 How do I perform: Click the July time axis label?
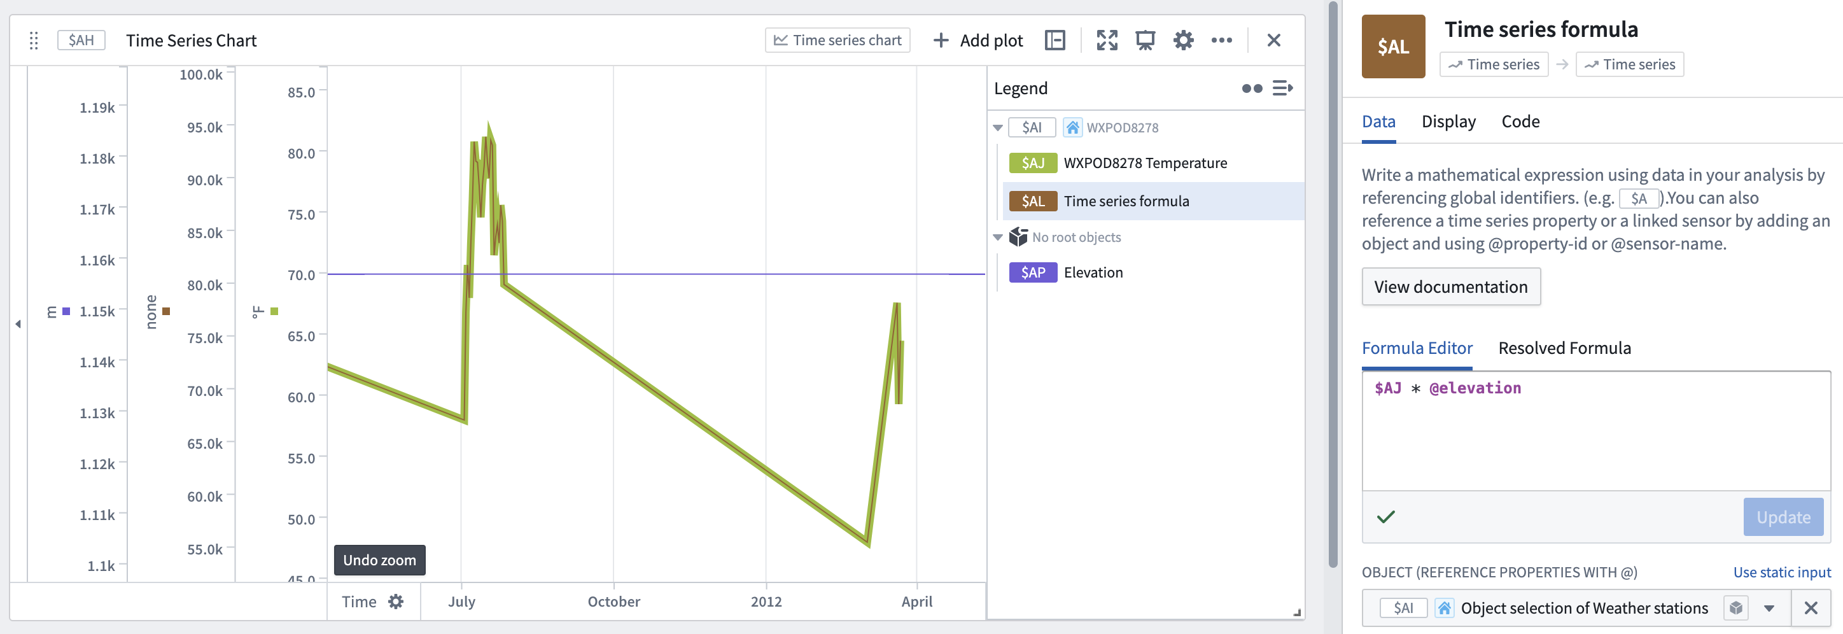click(461, 602)
